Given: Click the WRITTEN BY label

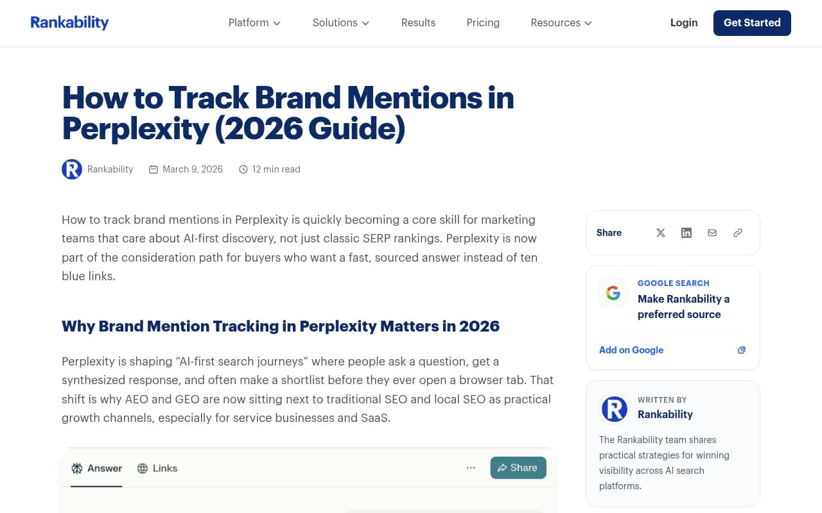Looking at the screenshot, I should click(x=662, y=399).
